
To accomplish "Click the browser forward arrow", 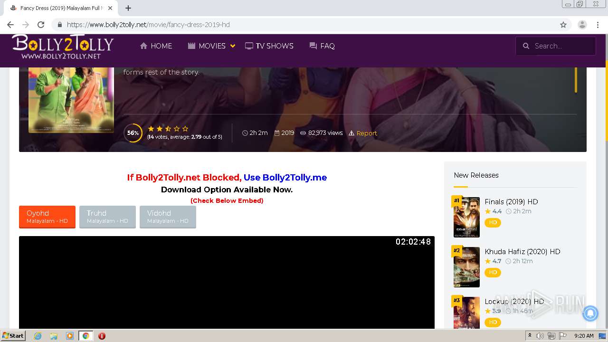I will [26, 25].
